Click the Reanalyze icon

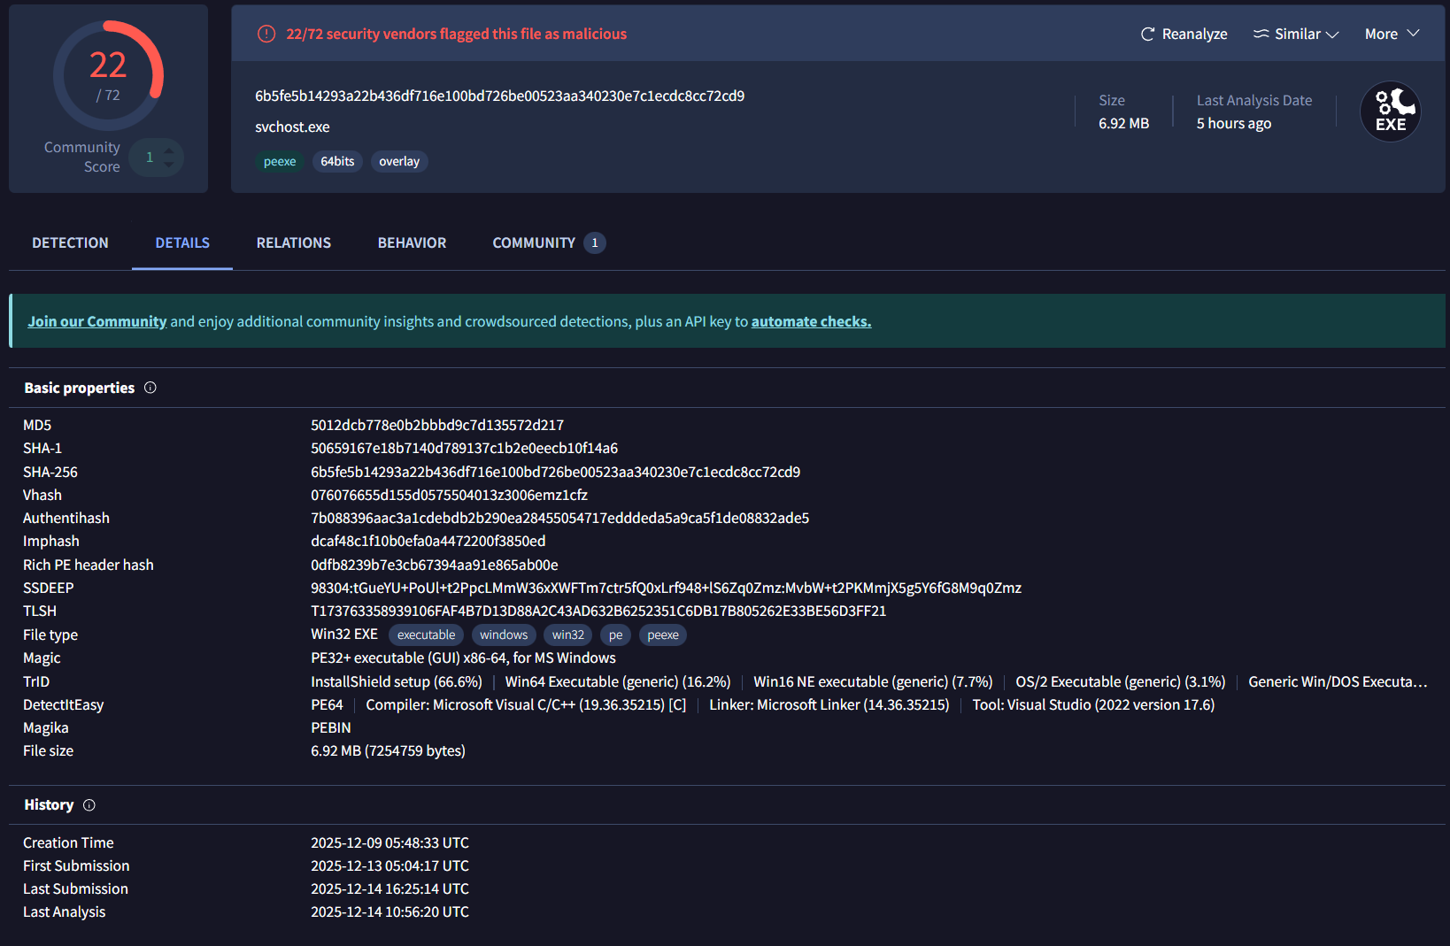tap(1147, 34)
